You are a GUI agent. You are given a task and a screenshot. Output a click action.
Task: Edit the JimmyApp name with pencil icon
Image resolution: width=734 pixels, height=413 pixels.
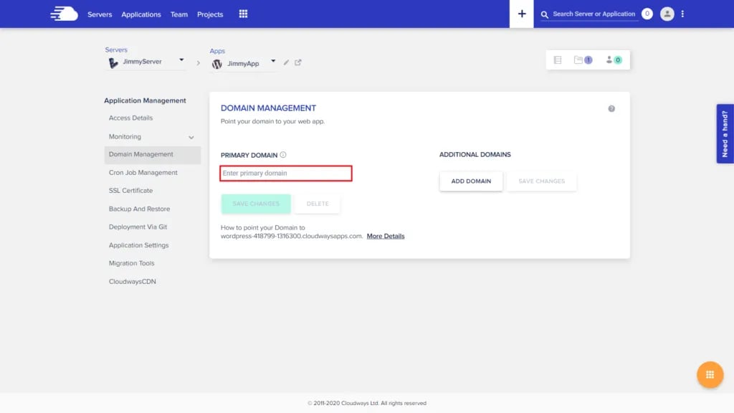[286, 62]
